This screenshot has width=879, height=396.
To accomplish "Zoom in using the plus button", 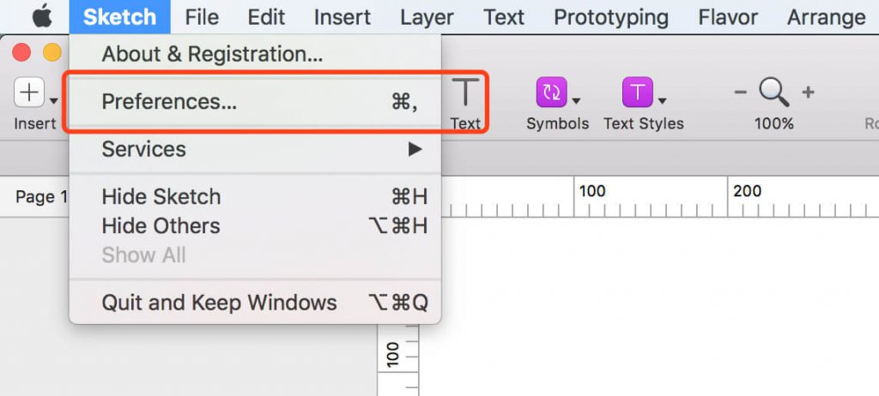I will (808, 93).
